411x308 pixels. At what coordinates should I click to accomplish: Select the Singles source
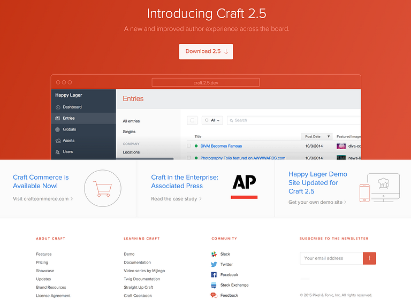pyautogui.click(x=129, y=132)
